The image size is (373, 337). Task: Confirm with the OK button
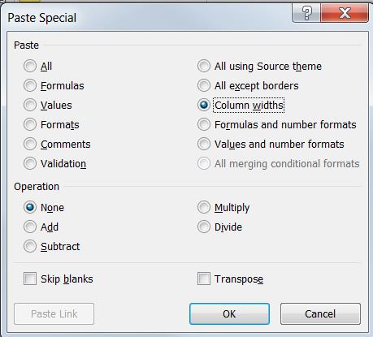(x=229, y=313)
